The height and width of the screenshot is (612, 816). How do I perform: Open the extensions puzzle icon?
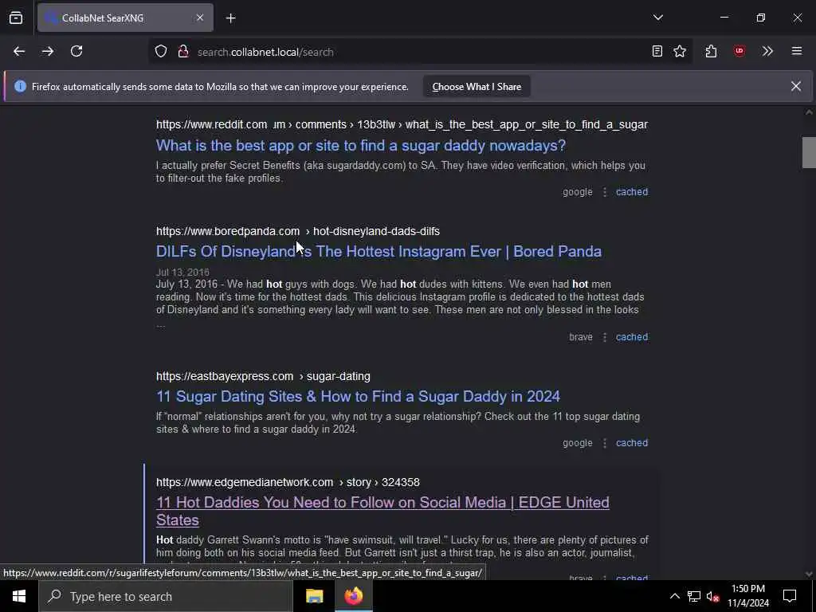(711, 52)
